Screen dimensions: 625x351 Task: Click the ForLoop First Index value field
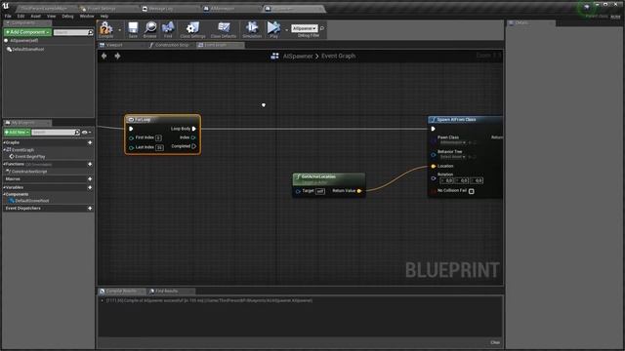point(158,137)
